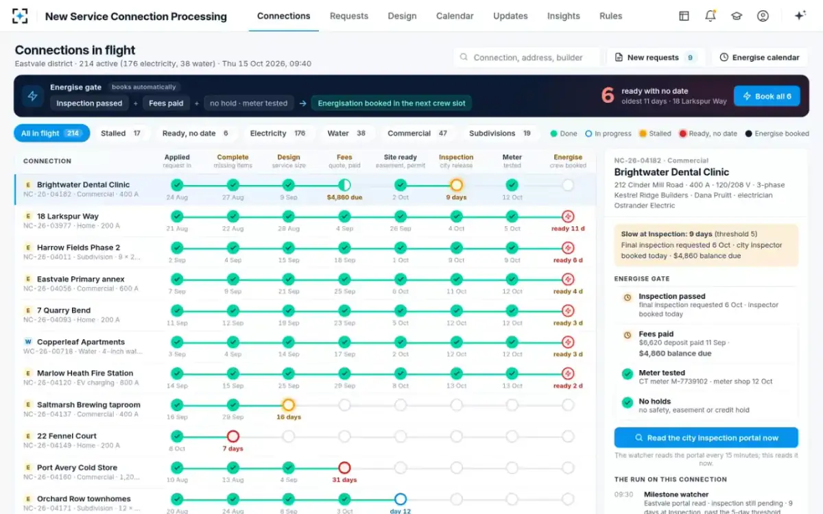Screen dimensions: 823x514
Task: Open the user profile icon
Action: point(763,16)
